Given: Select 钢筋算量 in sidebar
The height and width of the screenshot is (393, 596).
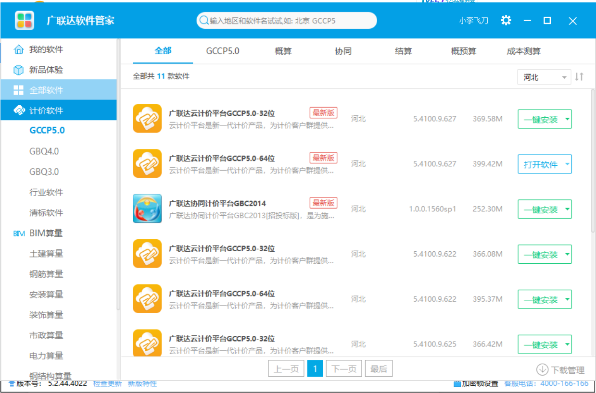Looking at the screenshot, I should [46, 274].
